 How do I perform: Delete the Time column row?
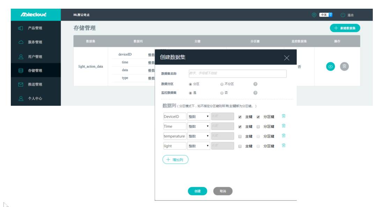click(x=283, y=126)
